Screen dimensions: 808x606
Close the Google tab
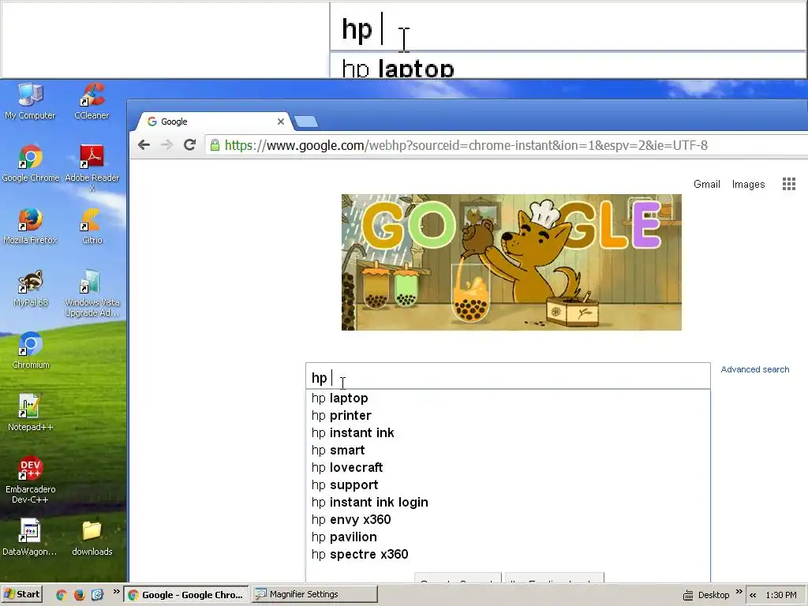[281, 122]
